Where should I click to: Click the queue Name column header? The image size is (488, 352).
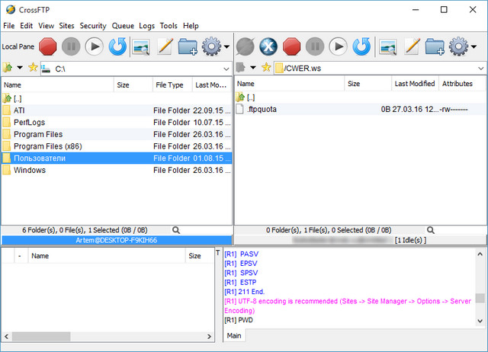point(107,256)
